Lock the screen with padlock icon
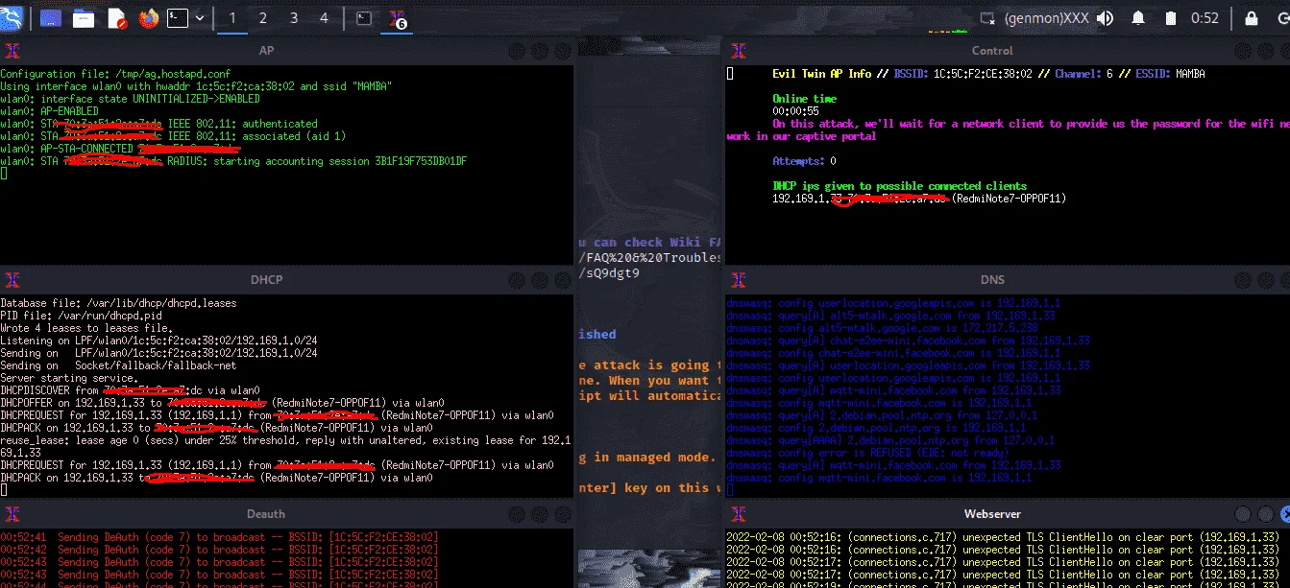 (x=1251, y=18)
